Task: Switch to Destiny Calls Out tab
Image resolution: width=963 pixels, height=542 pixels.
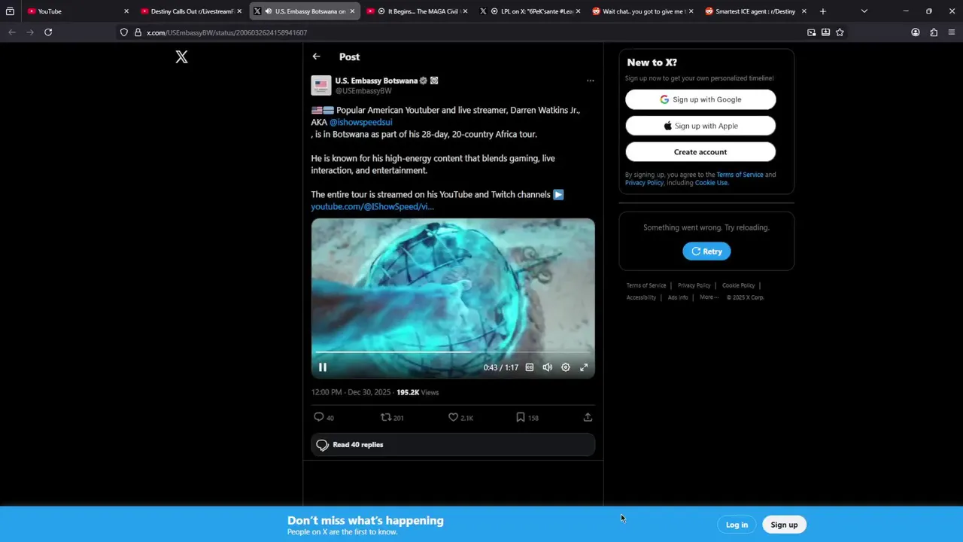Action: 191,11
